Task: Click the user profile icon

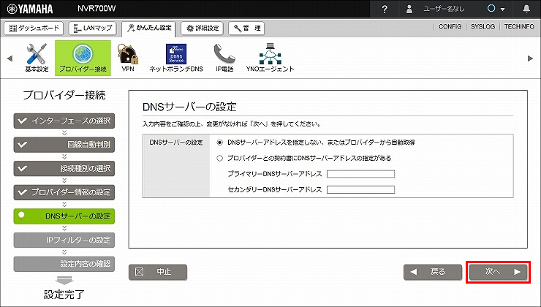Action: [x=409, y=9]
